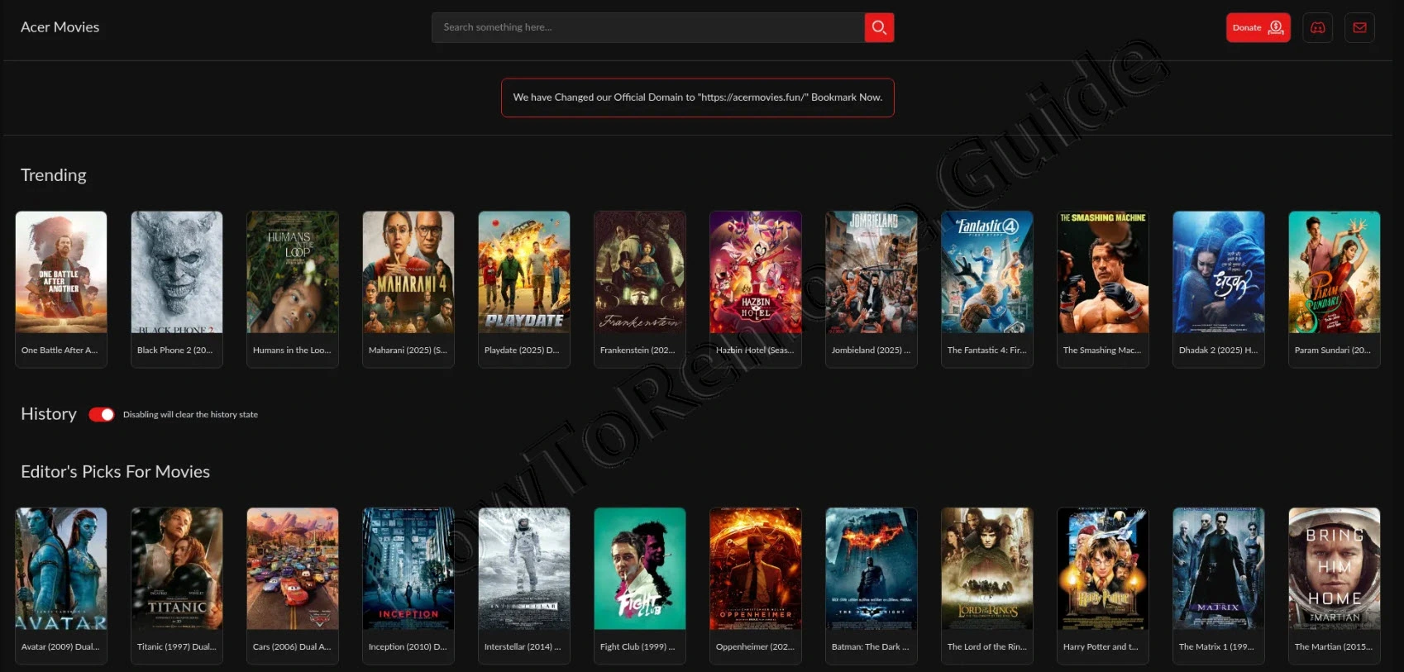Open Interstellar (2014) poster

click(x=524, y=569)
